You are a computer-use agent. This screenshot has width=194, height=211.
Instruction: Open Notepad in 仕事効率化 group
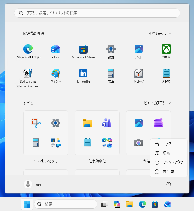coord(87,143)
